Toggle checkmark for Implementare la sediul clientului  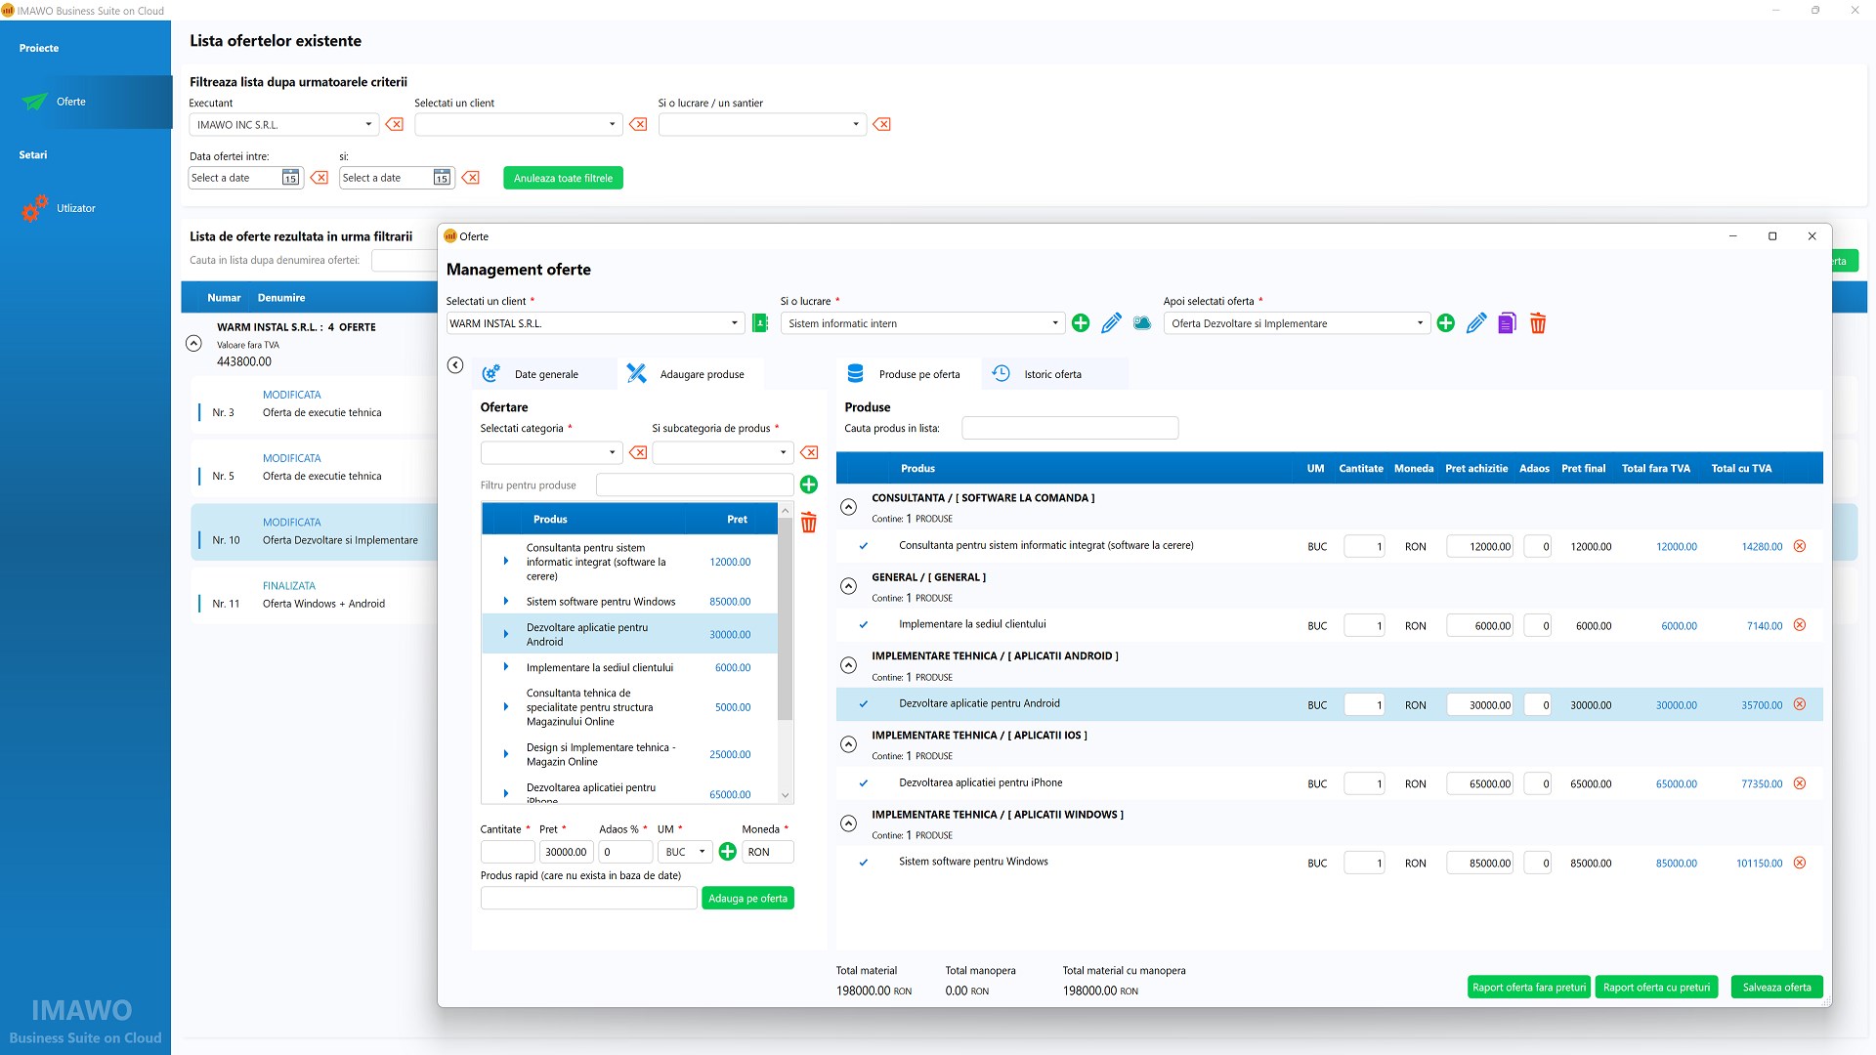[864, 625]
